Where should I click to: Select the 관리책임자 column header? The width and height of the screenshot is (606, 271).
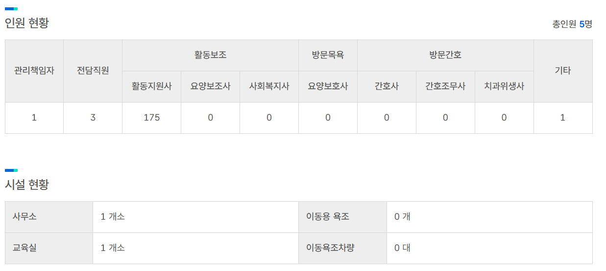34,70
